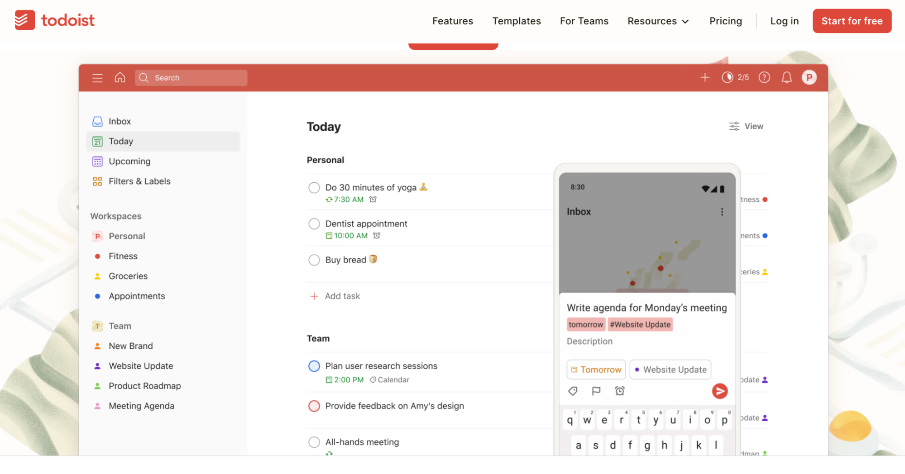This screenshot has height=474, width=905.
Task: Click the Log in link
Action: [784, 21]
